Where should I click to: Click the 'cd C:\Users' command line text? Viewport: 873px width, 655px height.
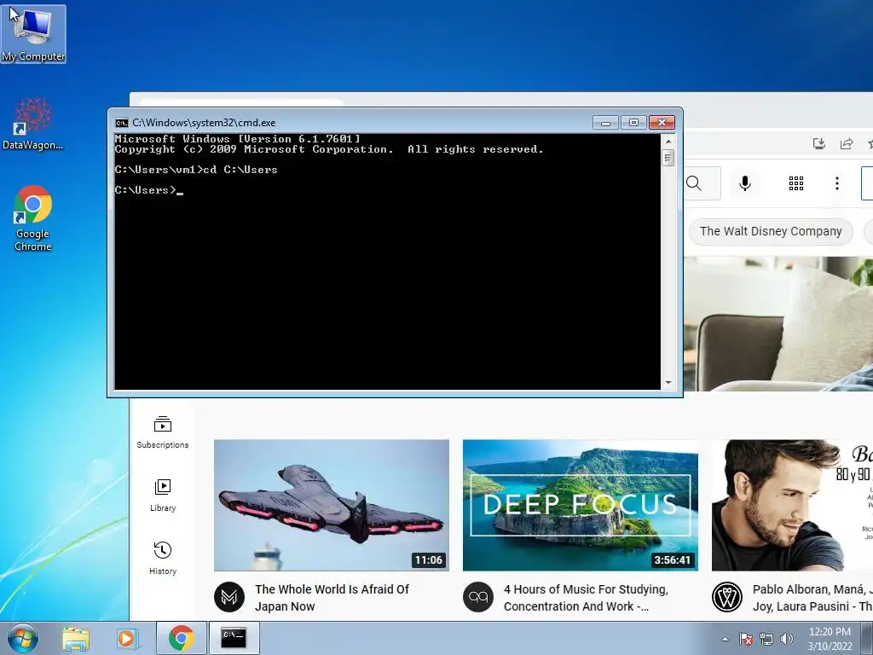coord(240,170)
